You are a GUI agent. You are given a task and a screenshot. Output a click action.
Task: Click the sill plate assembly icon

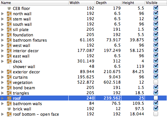tap(9, 30)
